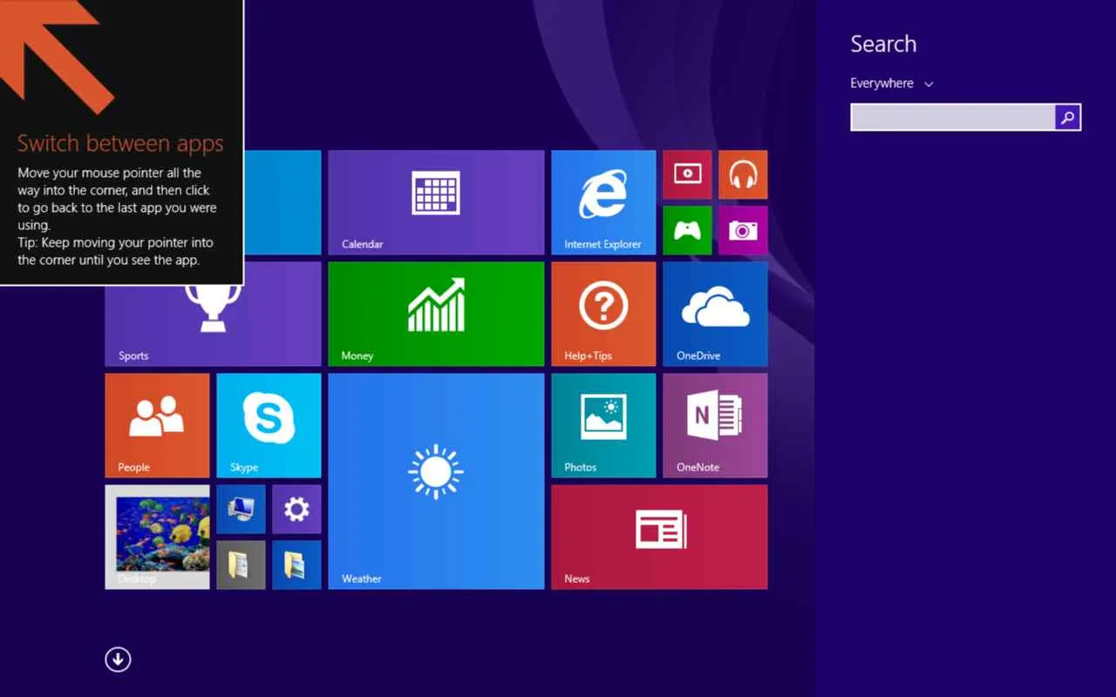Screen dimensions: 1116x697
Task: Open the Desktop tile with fish wallpaper
Action: pos(157,537)
